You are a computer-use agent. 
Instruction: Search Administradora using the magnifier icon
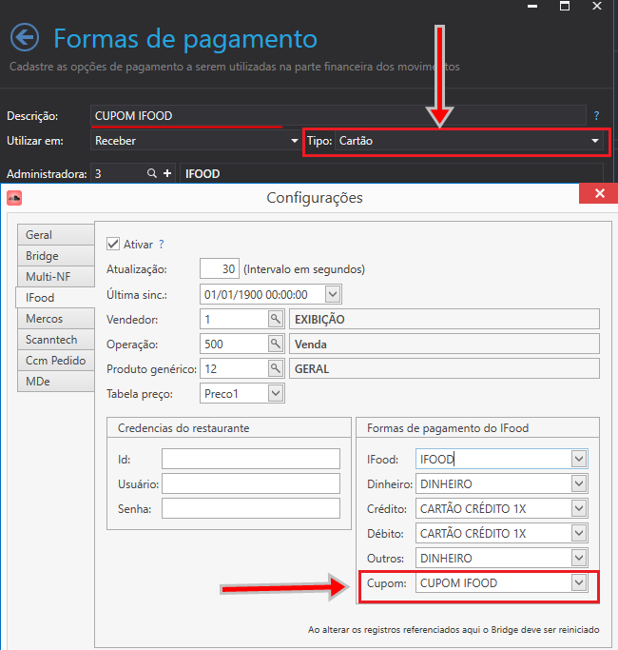click(152, 173)
